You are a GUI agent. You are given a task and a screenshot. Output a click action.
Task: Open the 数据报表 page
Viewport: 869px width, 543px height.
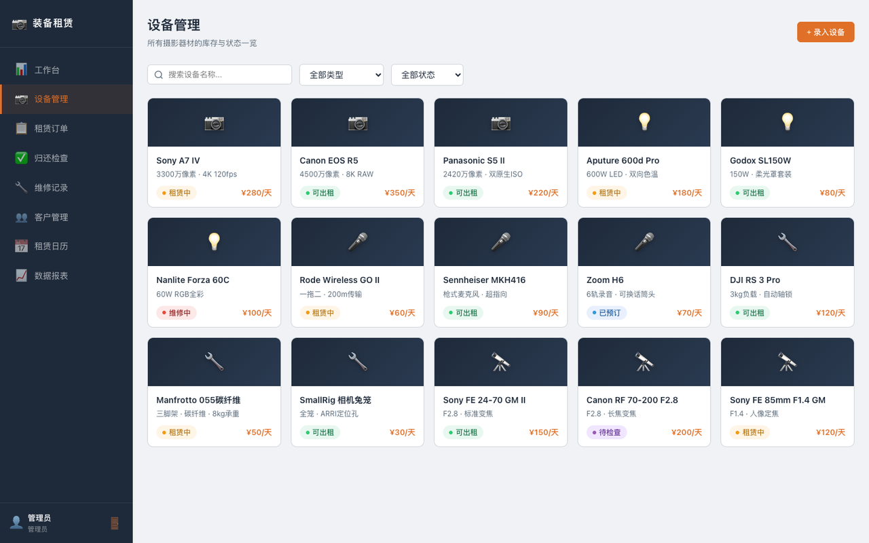tap(67, 276)
